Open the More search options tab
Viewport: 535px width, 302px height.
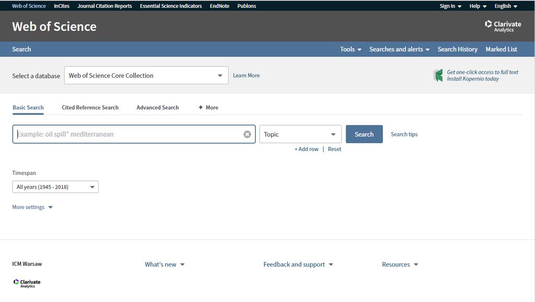pos(208,108)
